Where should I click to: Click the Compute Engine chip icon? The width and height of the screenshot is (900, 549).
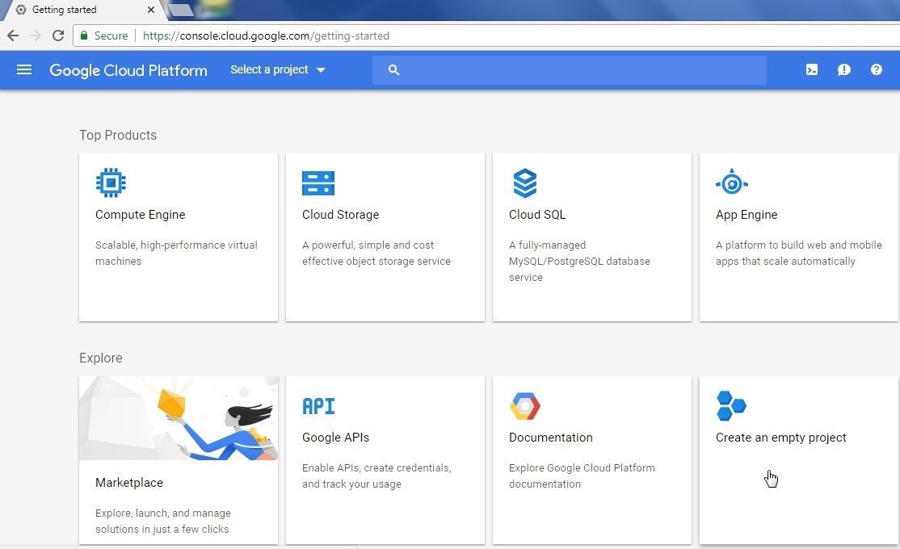coord(111,182)
